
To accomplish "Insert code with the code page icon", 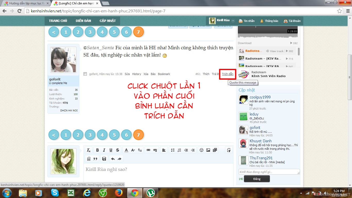I will (89, 159).
